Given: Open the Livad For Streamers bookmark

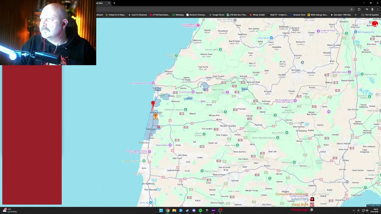Looking at the screenshot, I should point(138,15).
